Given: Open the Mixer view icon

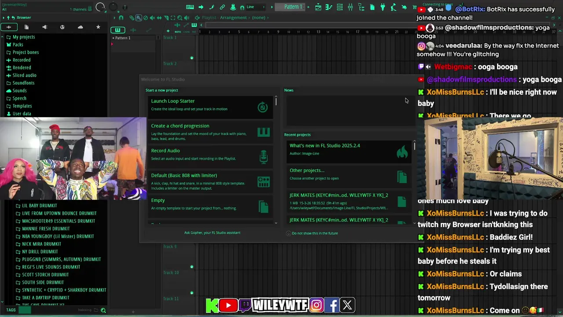Looking at the screenshot, I should click(351, 7).
